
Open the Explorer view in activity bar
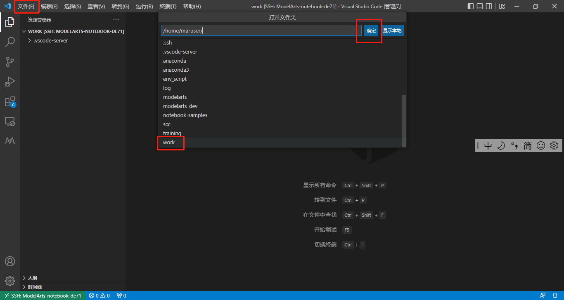(10, 22)
